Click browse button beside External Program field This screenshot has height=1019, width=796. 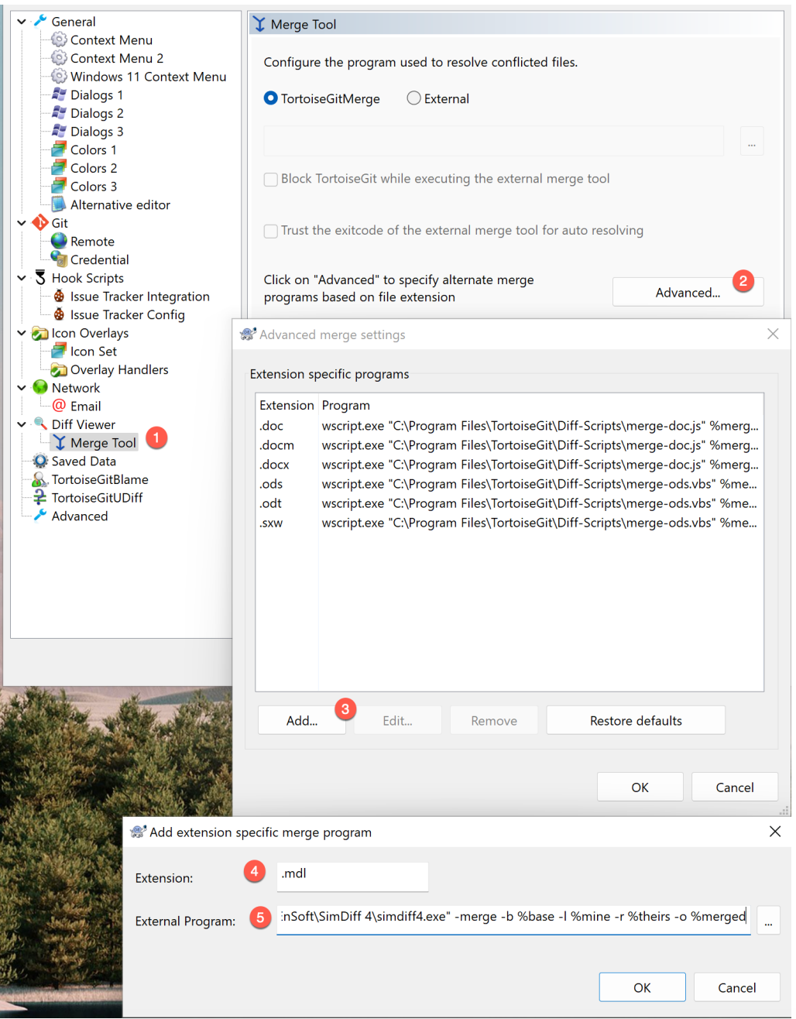768,921
